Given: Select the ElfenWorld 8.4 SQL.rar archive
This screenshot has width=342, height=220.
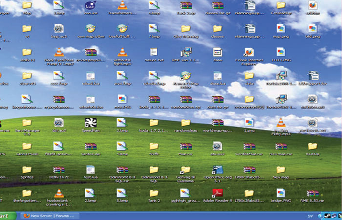Looking at the screenshot, I should [122, 170].
